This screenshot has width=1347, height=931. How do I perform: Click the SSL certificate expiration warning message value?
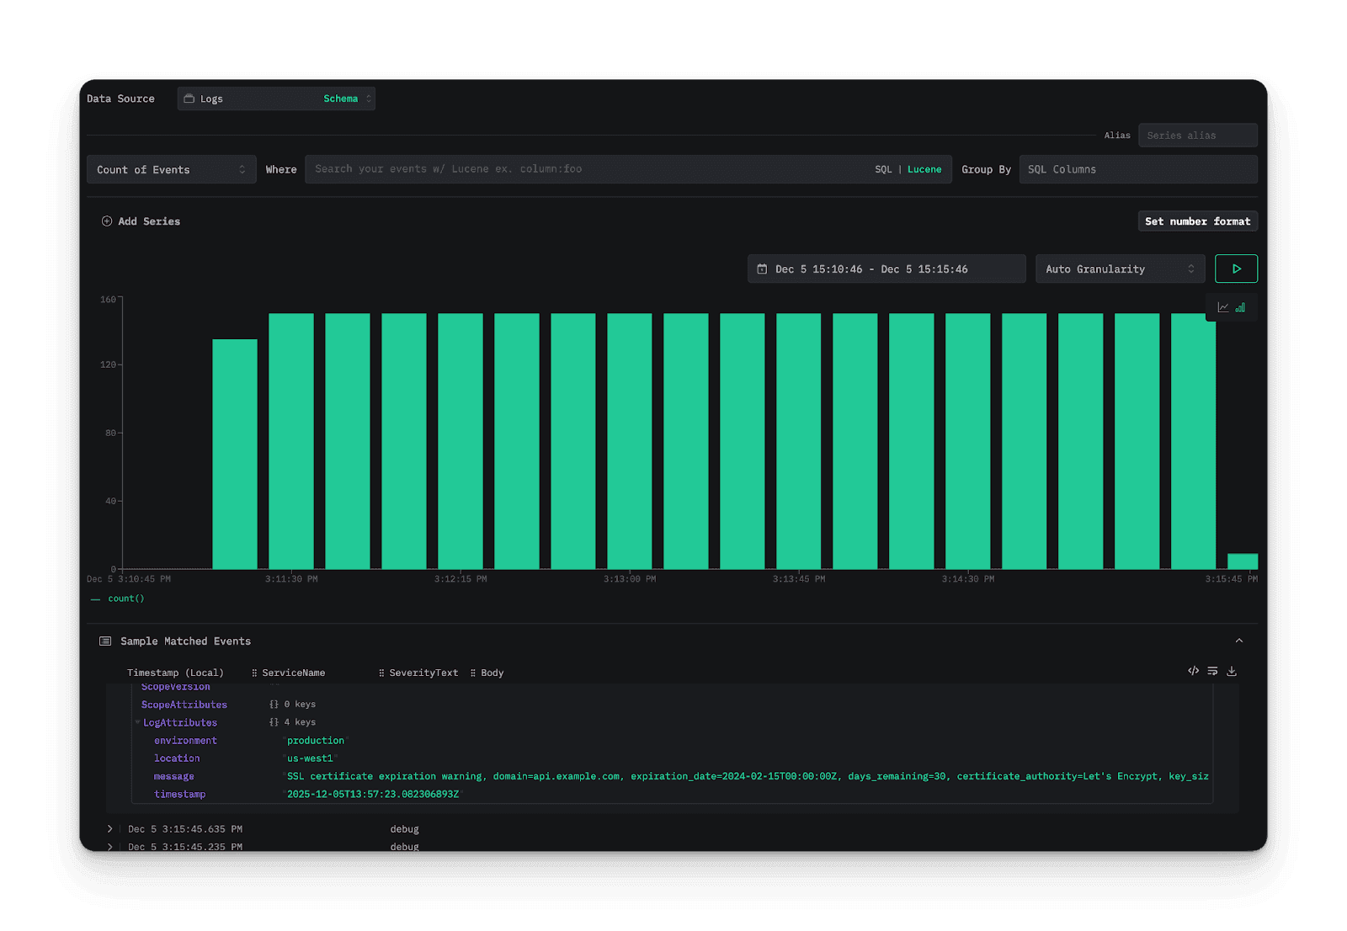tap(748, 776)
